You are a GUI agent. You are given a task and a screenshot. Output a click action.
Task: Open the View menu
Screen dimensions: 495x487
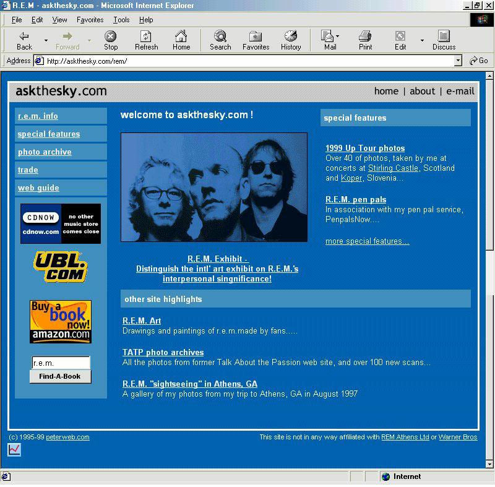pyautogui.click(x=59, y=20)
